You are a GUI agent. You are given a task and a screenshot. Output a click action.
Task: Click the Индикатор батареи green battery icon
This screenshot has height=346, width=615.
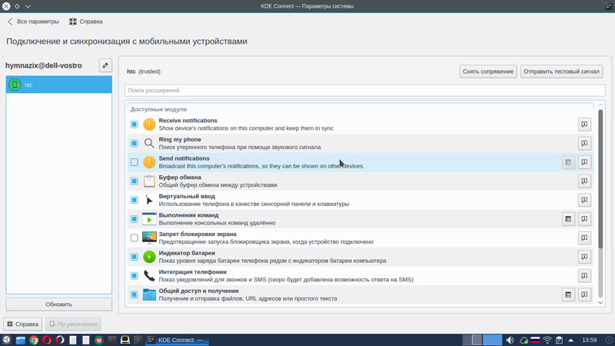coord(149,257)
